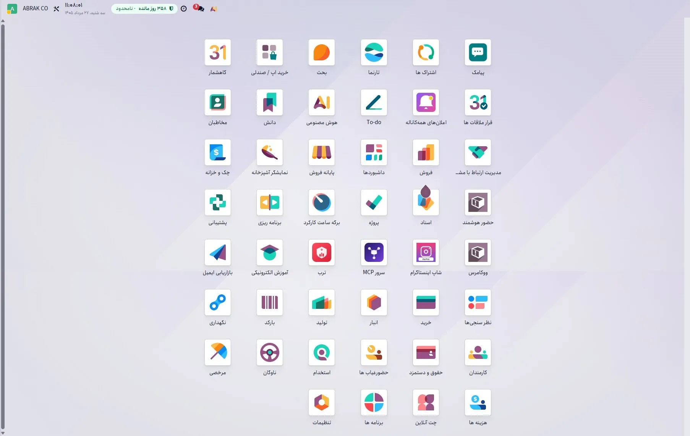Open the فروش sales app
The height and width of the screenshot is (436, 690).
click(x=426, y=152)
